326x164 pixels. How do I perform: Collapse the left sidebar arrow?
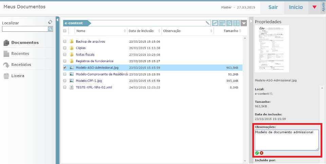pyautogui.click(x=57, y=20)
